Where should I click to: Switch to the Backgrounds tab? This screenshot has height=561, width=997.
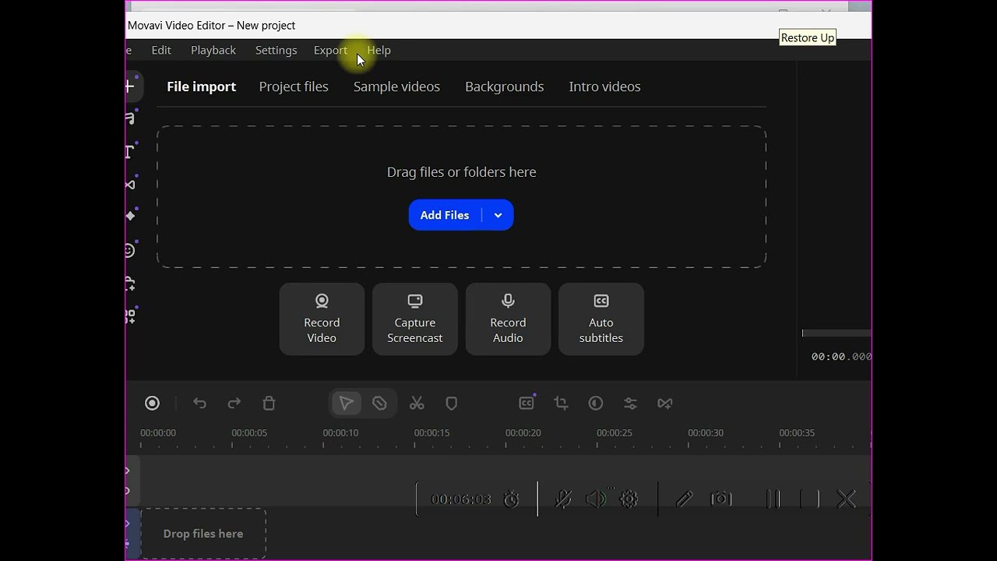tap(505, 86)
